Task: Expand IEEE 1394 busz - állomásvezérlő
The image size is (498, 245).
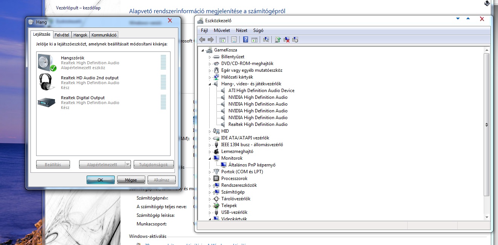Action: (210, 145)
